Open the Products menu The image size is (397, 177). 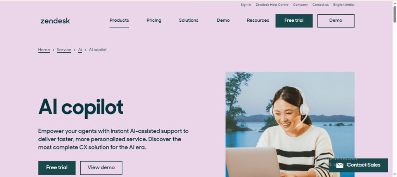tap(119, 20)
